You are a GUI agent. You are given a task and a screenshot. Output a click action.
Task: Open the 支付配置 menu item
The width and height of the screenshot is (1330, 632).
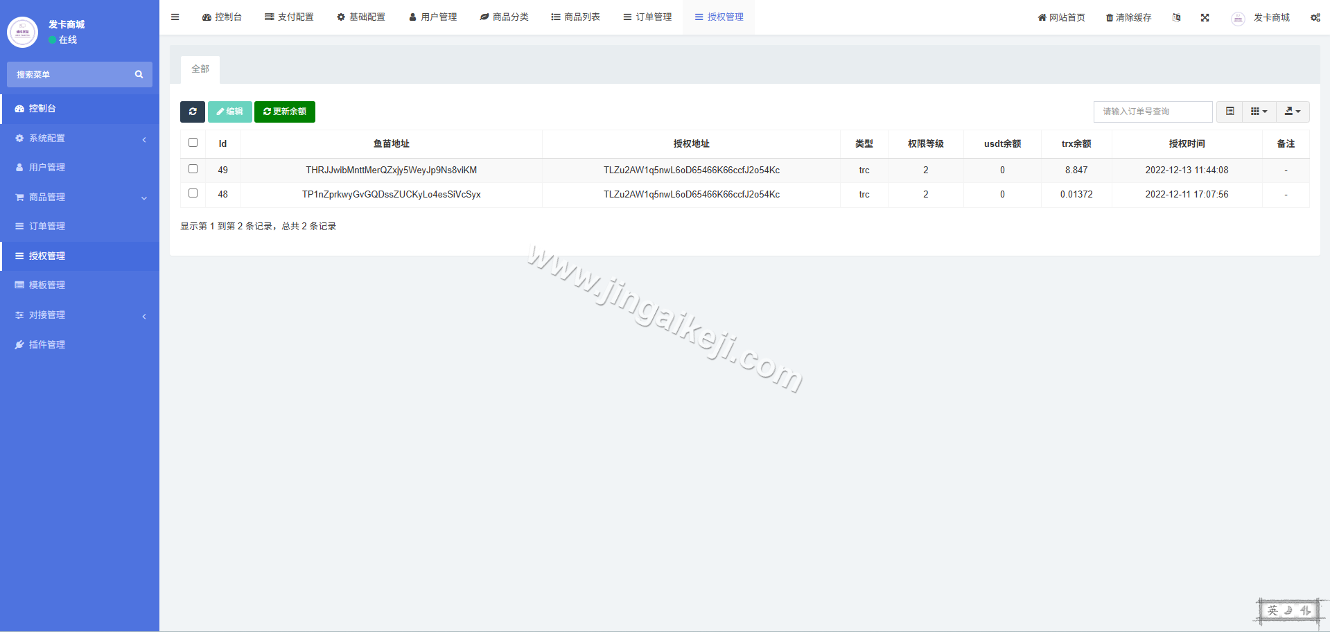click(289, 17)
